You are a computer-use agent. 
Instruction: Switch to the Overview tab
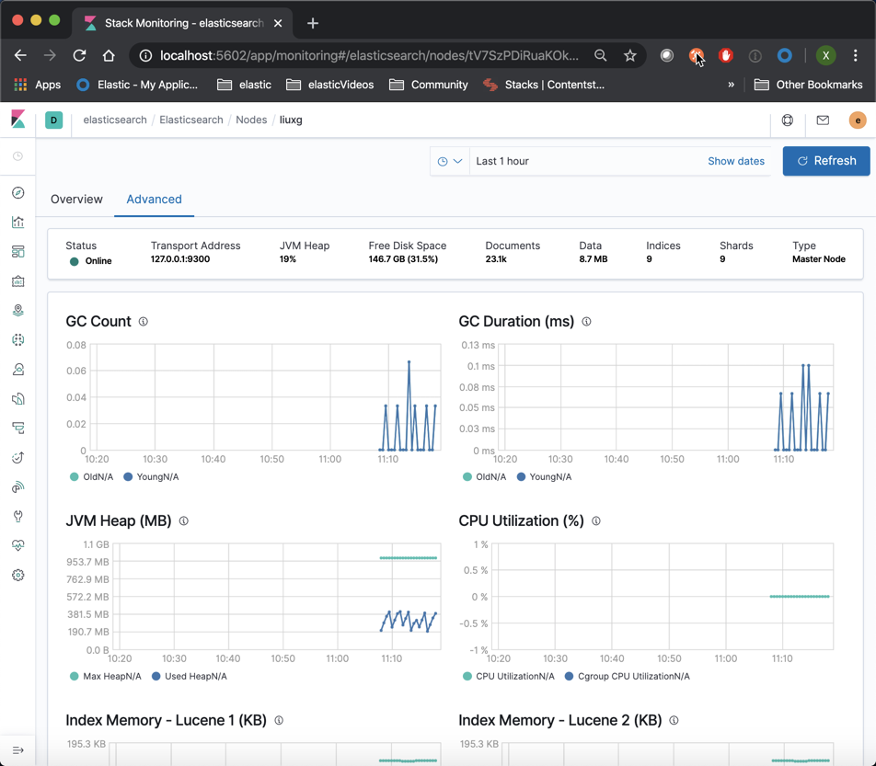coord(76,200)
